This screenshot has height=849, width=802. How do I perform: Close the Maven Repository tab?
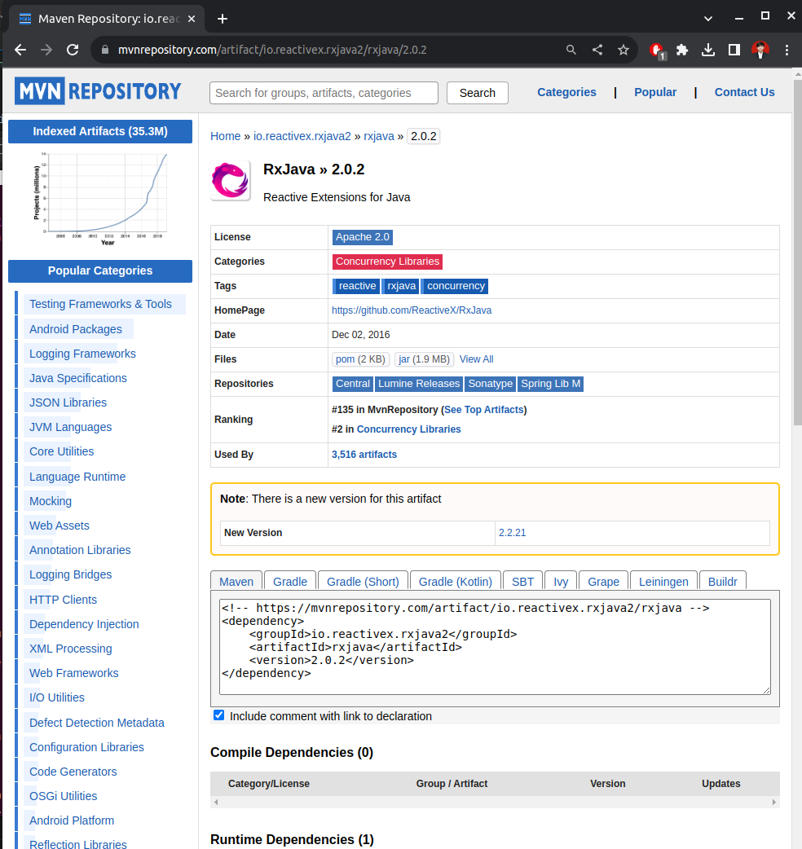(192, 19)
